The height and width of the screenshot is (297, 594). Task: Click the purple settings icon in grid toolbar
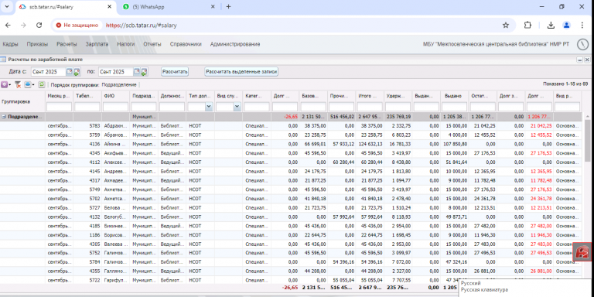click(x=4, y=85)
